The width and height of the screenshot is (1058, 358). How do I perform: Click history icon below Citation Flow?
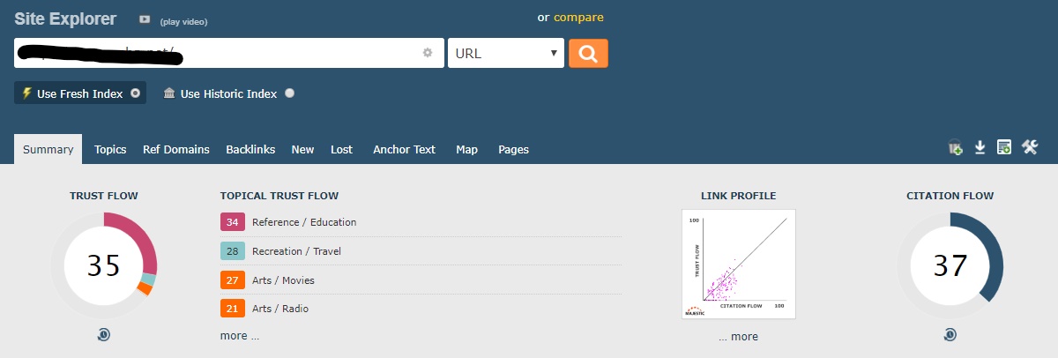click(950, 334)
